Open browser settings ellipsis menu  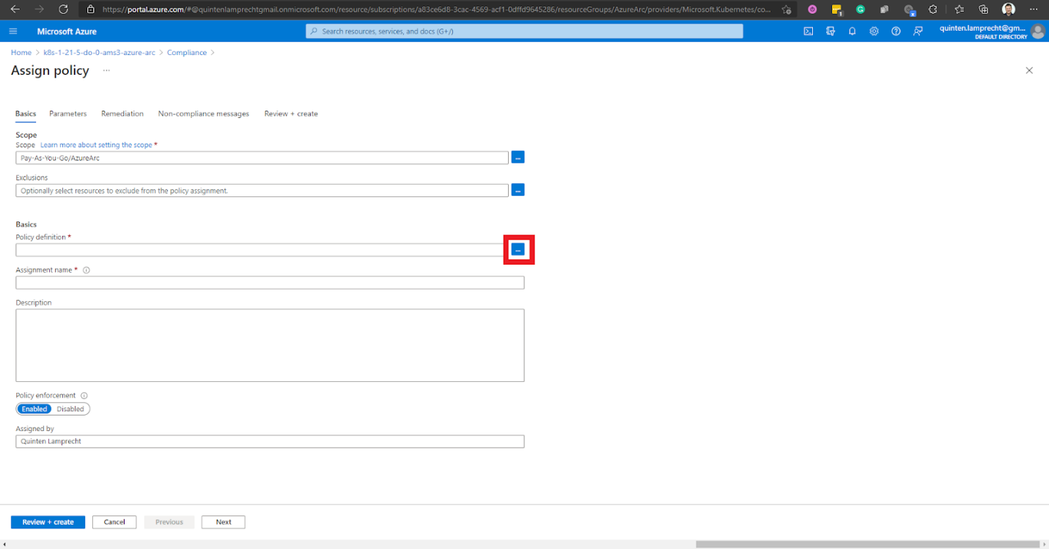[x=1034, y=10]
